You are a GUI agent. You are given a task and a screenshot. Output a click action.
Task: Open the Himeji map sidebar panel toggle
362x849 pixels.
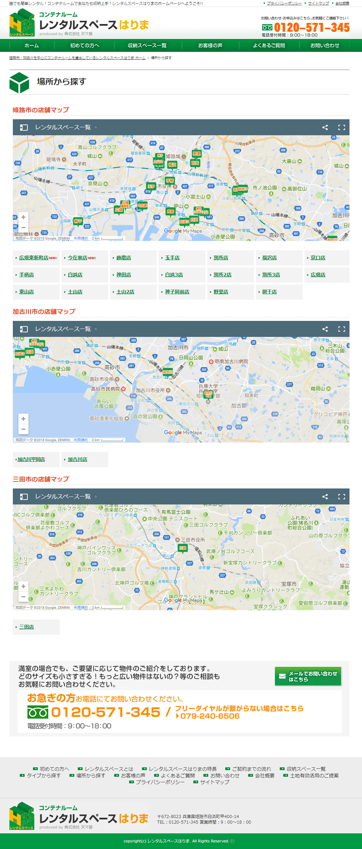pyautogui.click(x=24, y=127)
